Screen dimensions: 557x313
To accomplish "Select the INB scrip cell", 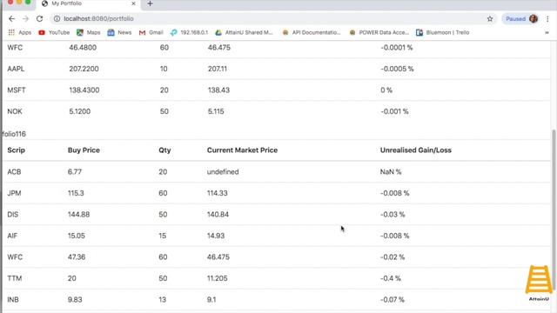I will click(13, 299).
